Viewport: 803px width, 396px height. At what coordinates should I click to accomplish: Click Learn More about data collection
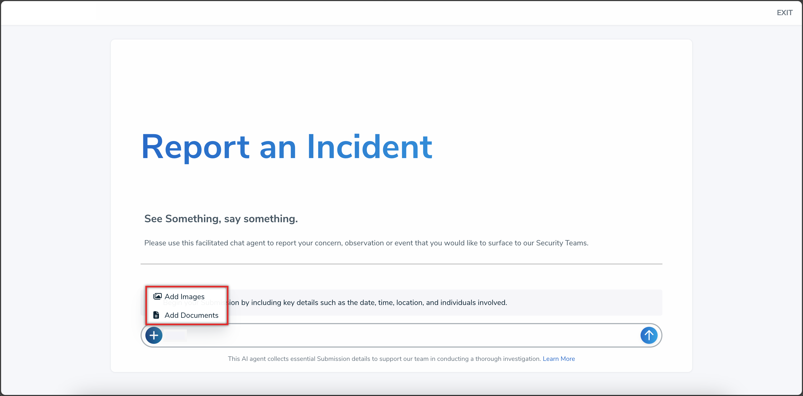559,359
